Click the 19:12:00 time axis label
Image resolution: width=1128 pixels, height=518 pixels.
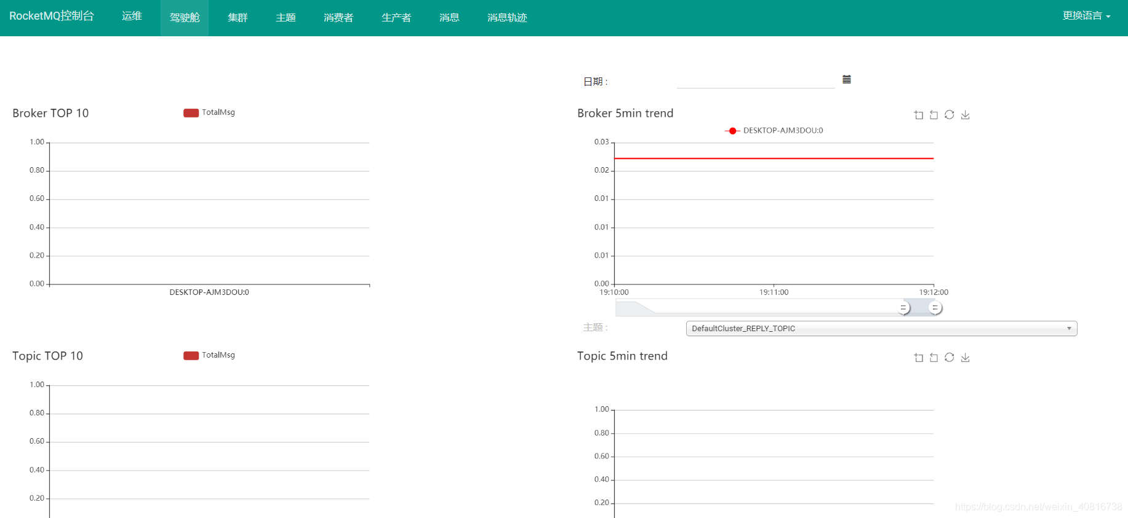pos(934,292)
